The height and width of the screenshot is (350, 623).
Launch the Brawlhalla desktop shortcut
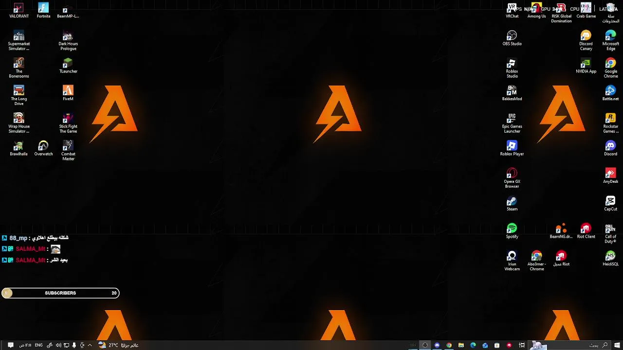point(18,149)
